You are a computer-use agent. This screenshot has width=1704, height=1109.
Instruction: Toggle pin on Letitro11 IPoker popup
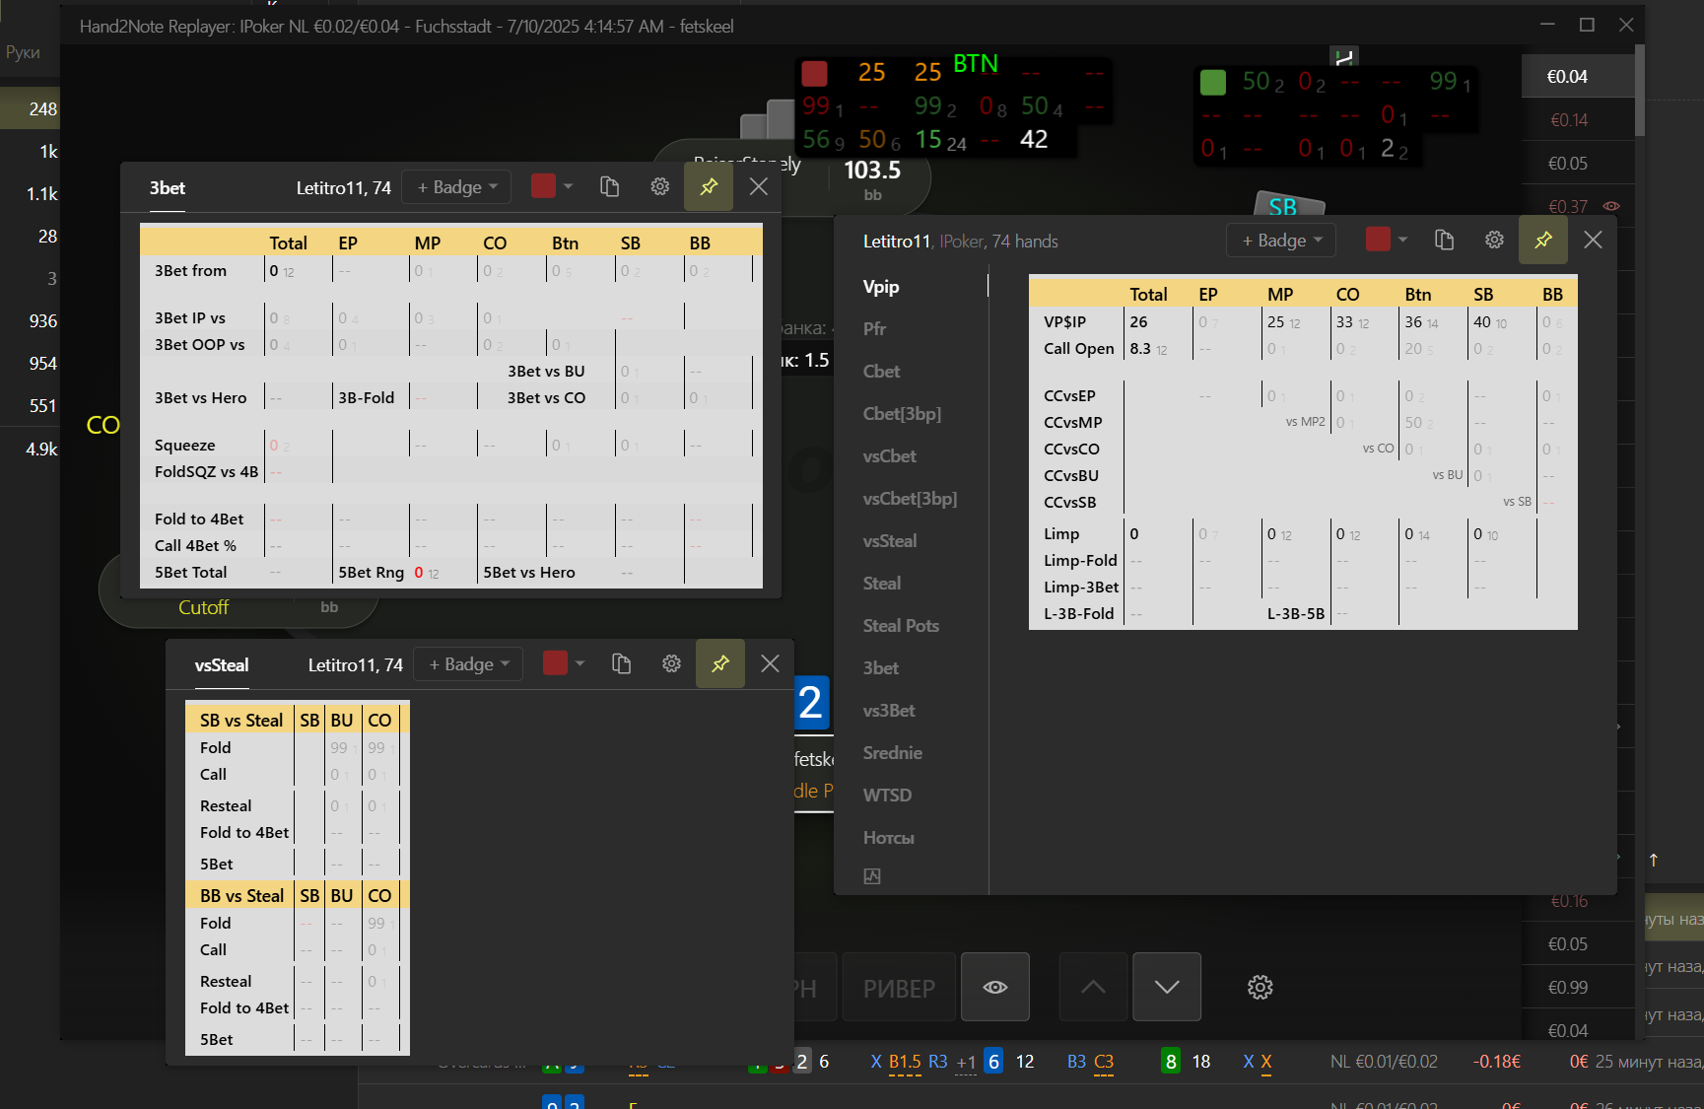coord(1543,241)
